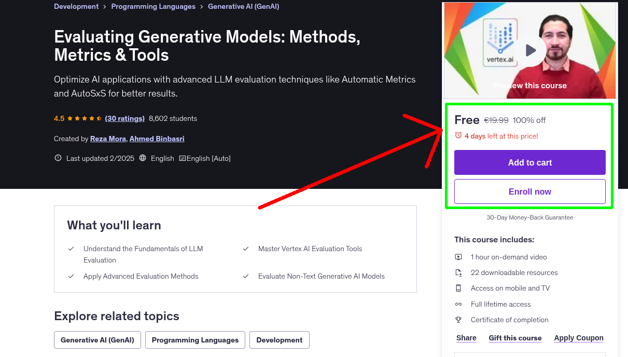The width and height of the screenshot is (628, 357).
Task: Click the 100% off text
Action: click(529, 120)
